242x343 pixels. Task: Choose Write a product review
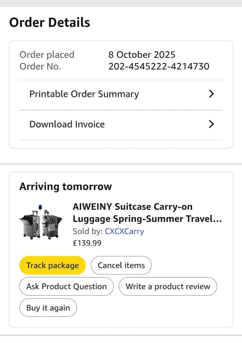click(x=168, y=286)
